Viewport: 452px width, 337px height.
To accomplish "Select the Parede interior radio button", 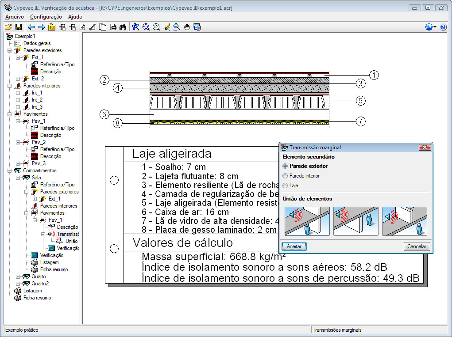I will point(285,176).
